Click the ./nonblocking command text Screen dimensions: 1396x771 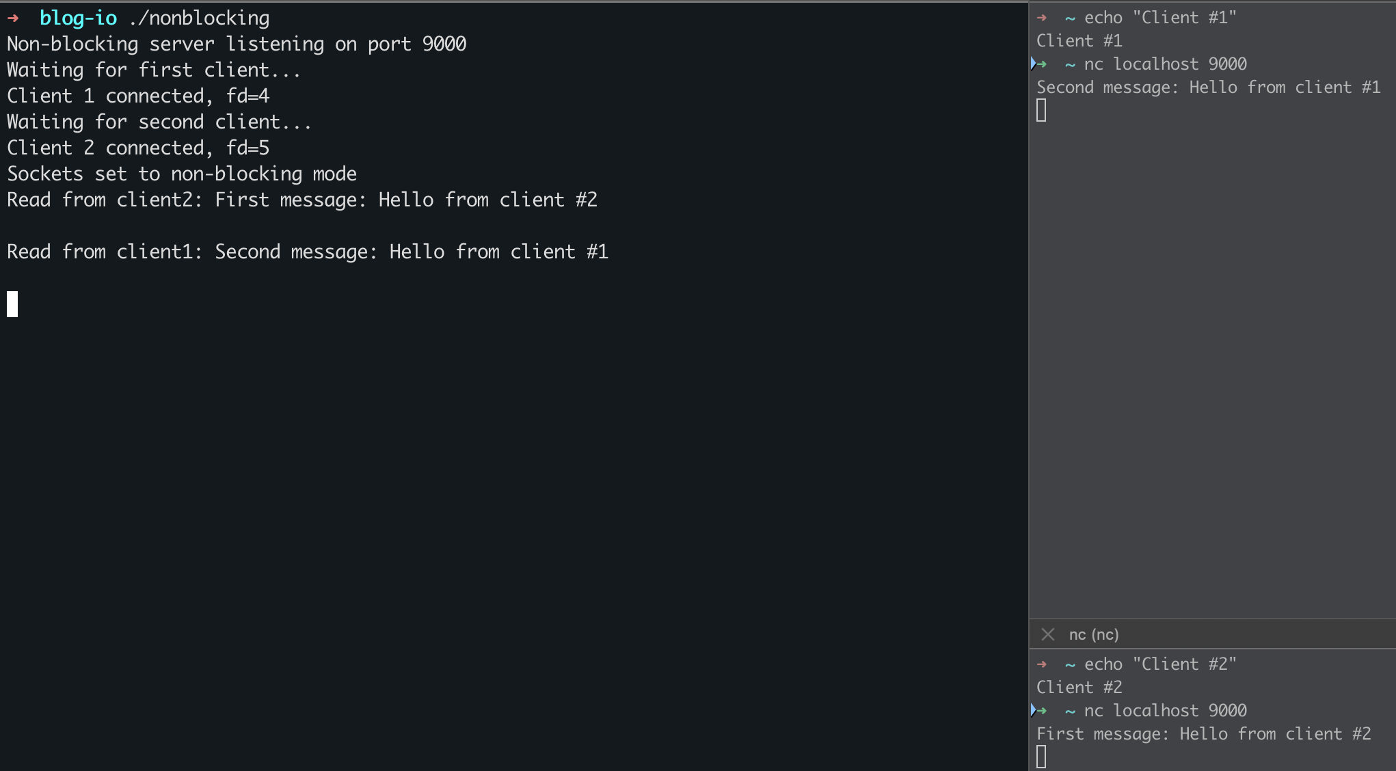point(199,18)
